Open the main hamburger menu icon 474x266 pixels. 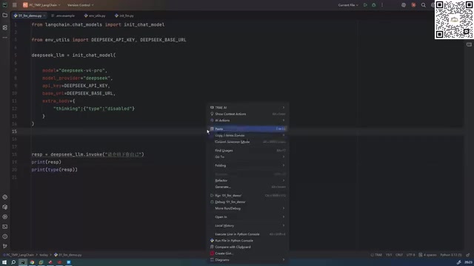click(x=15, y=5)
